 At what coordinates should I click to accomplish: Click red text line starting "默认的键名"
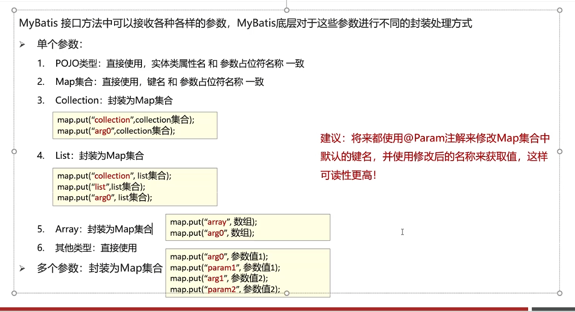click(x=434, y=156)
